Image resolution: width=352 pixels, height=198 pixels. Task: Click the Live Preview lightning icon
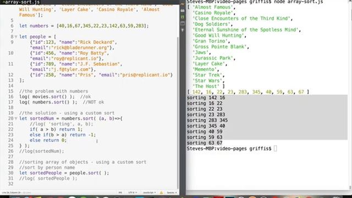(183, 4)
